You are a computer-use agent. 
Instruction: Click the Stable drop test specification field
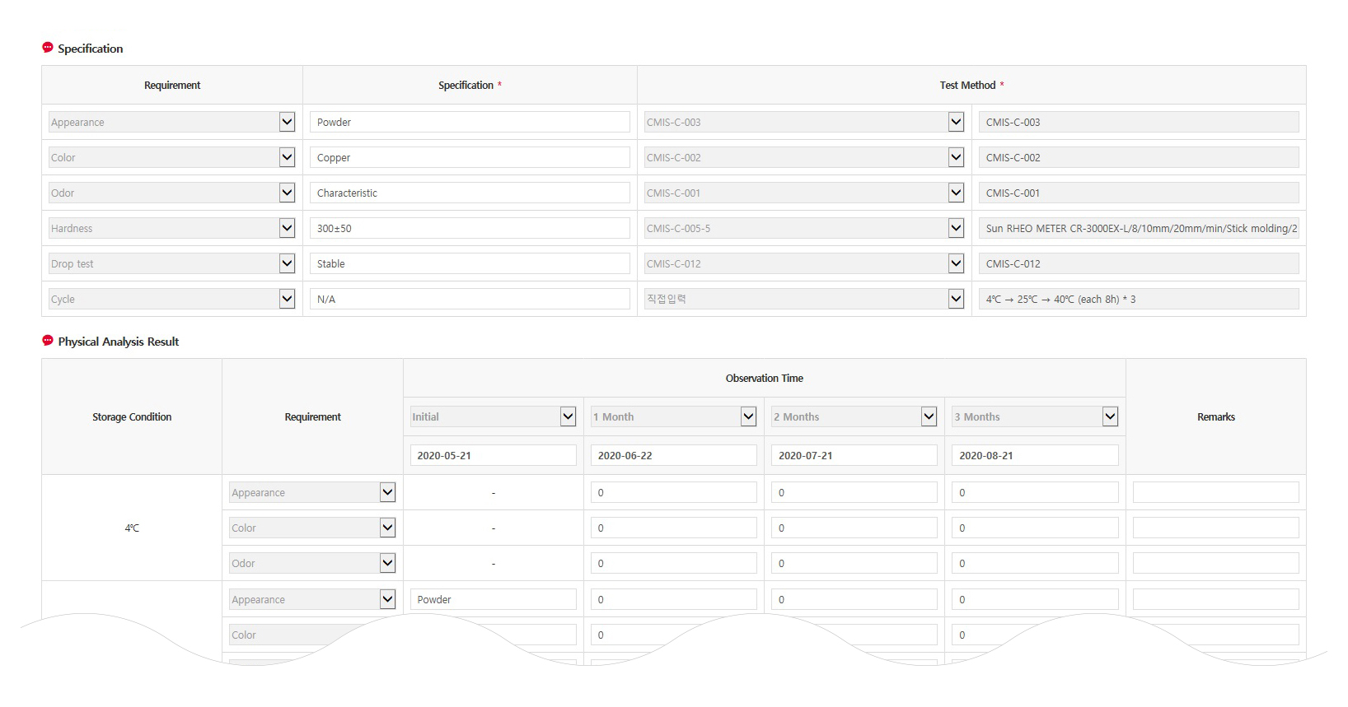pos(470,263)
